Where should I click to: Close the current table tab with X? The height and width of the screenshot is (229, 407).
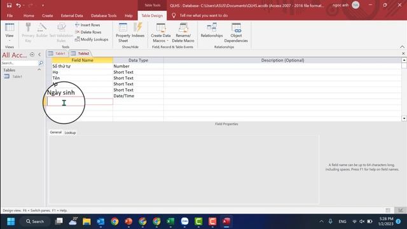[403, 53]
